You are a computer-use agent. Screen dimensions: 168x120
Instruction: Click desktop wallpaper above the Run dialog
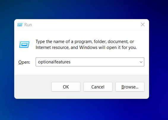pyautogui.click(x=81, y=9)
